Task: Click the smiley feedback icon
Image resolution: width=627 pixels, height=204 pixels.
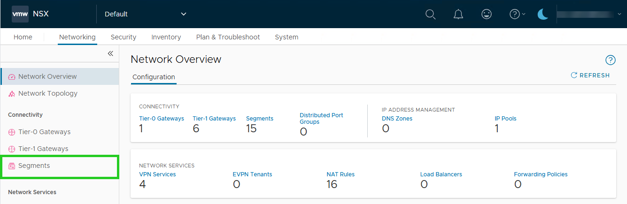Action: pyautogui.click(x=487, y=14)
